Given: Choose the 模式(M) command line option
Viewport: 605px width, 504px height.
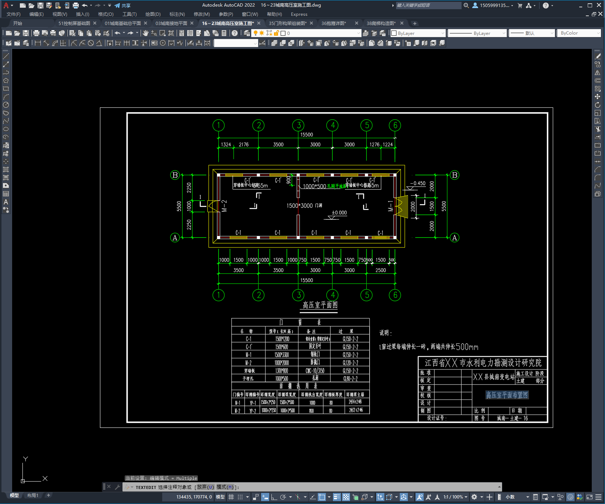Looking at the screenshot, I should (x=225, y=487).
